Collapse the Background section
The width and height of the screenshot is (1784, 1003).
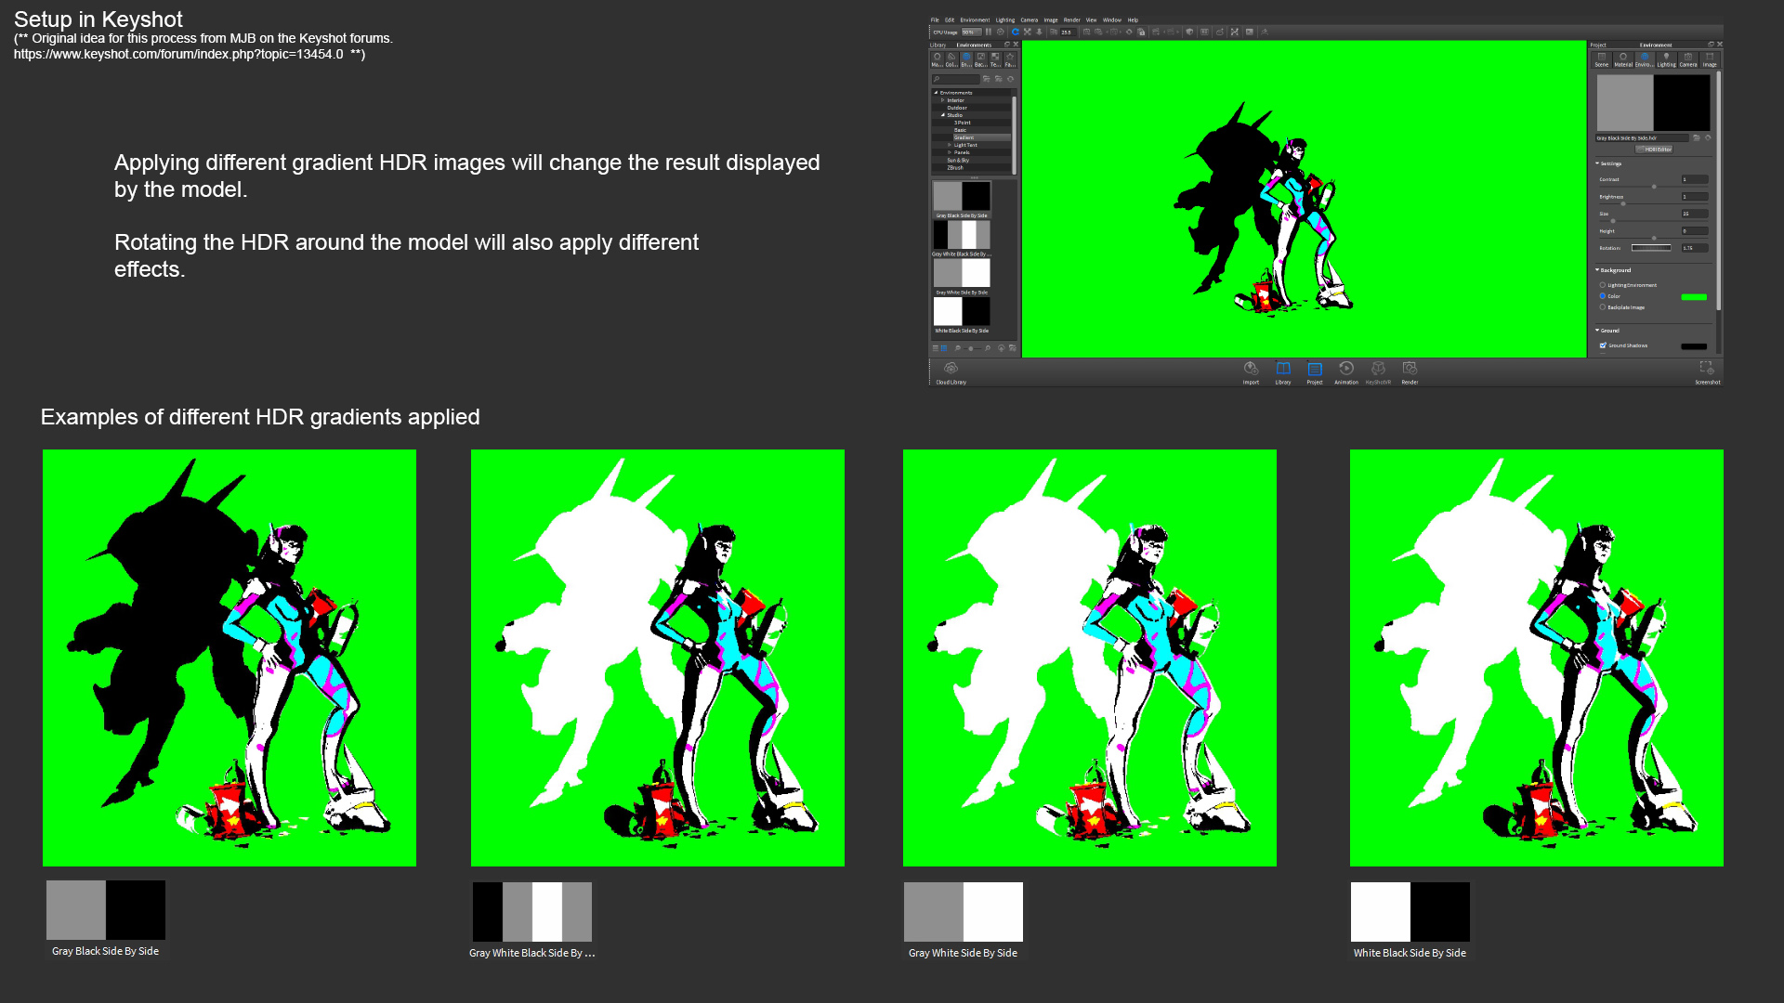[1597, 270]
